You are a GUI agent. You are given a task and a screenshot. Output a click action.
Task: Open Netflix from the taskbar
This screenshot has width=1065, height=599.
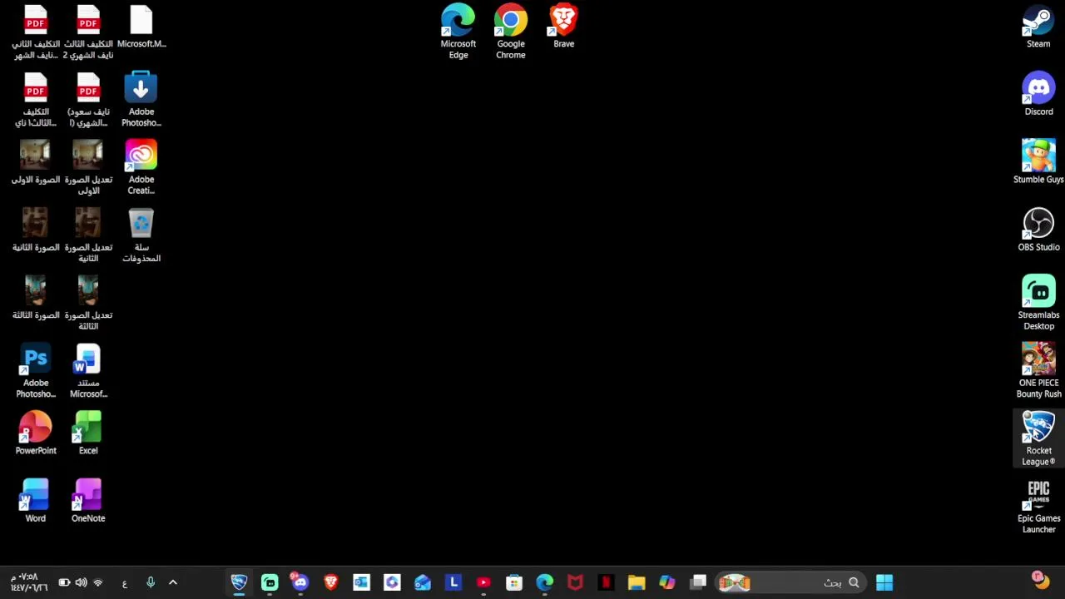[x=606, y=582]
